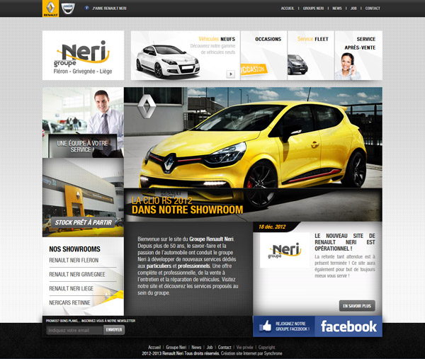The width and height of the screenshot is (425, 359).
Task: Click the Renault logo in top bar
Action: point(51,8)
